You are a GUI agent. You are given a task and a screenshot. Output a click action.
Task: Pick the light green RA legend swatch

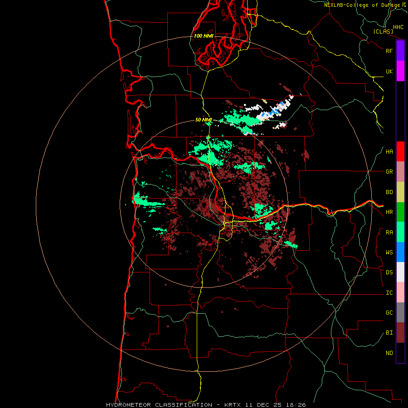400,232
